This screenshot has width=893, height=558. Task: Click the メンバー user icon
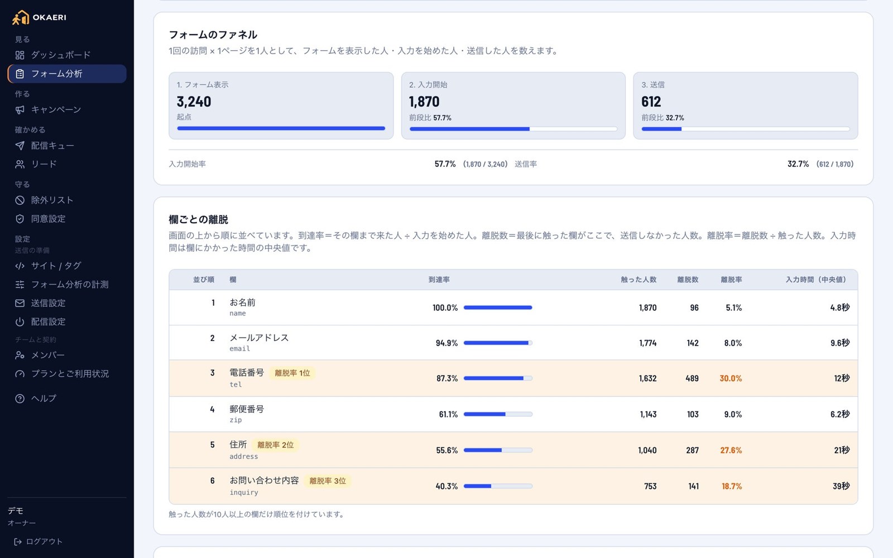pos(20,355)
